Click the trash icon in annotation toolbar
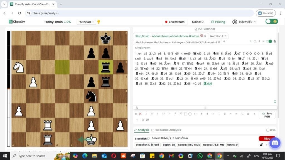 click(x=143, y=120)
